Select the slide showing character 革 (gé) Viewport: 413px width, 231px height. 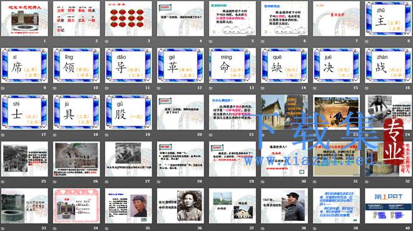pos(180,66)
